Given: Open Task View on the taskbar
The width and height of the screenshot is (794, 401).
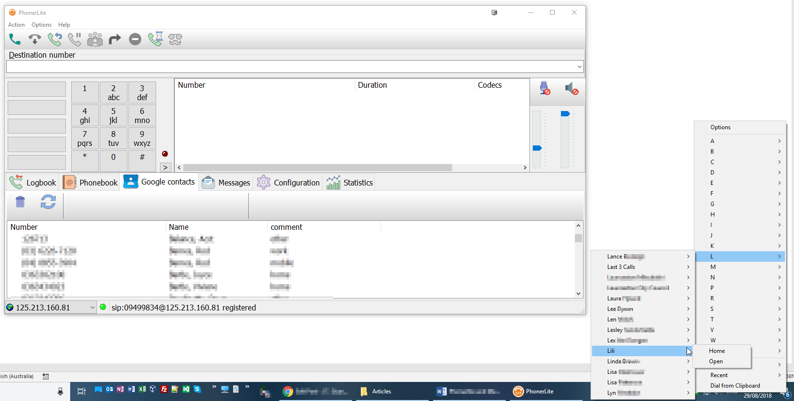Looking at the screenshot, I should coord(81,391).
